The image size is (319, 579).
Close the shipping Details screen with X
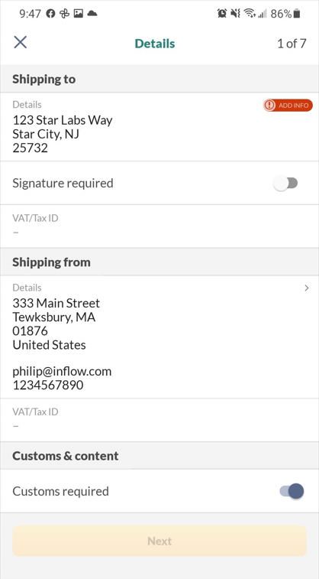coord(21,42)
